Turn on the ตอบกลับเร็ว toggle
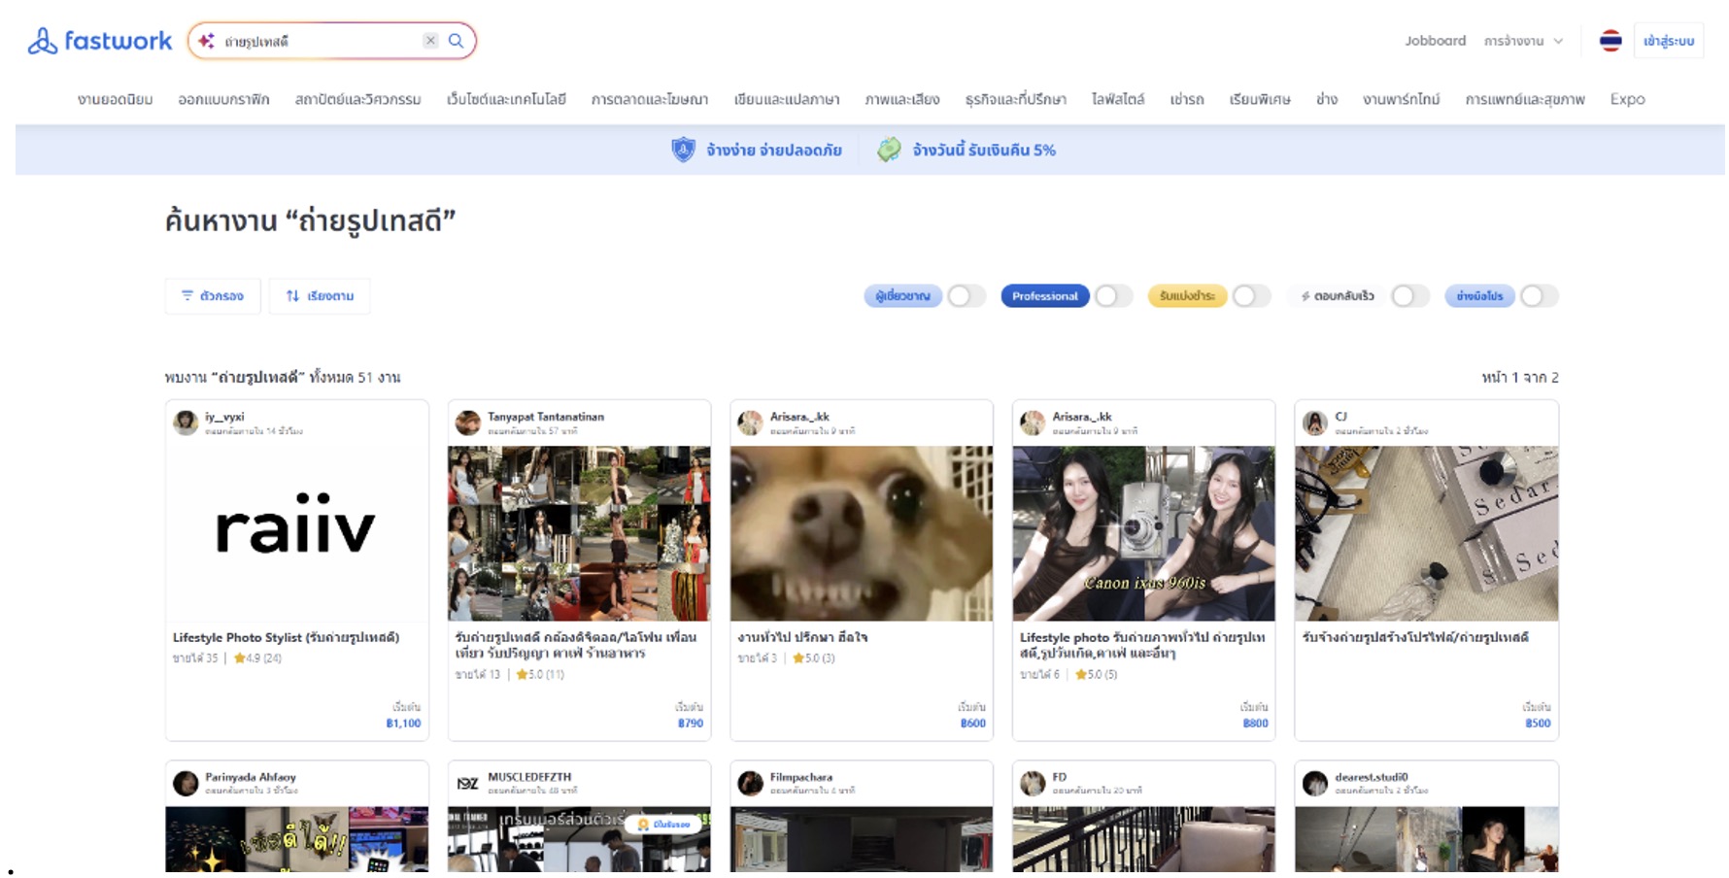Image resolution: width=1729 pixels, height=878 pixels. click(1409, 296)
